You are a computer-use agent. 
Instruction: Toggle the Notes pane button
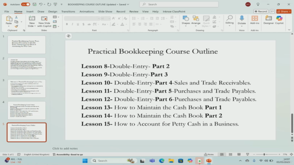point(209,154)
